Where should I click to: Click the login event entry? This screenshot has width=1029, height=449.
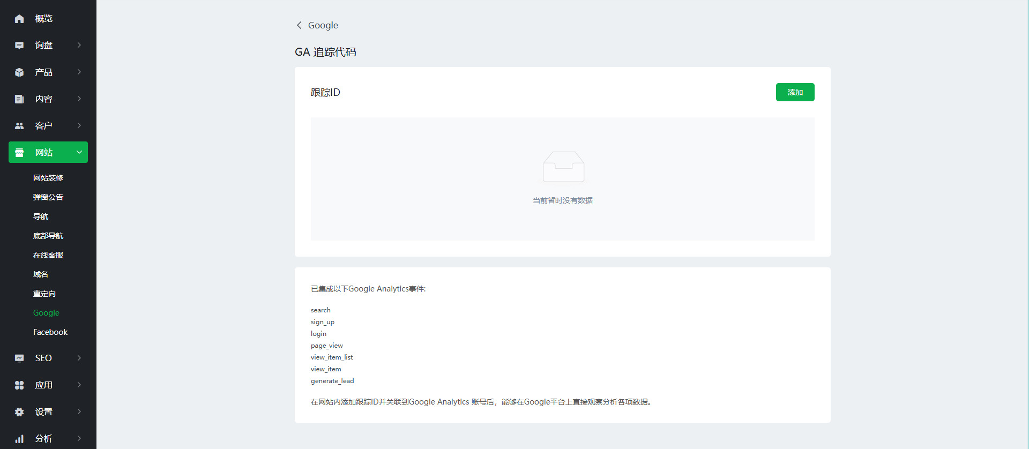[x=318, y=334]
